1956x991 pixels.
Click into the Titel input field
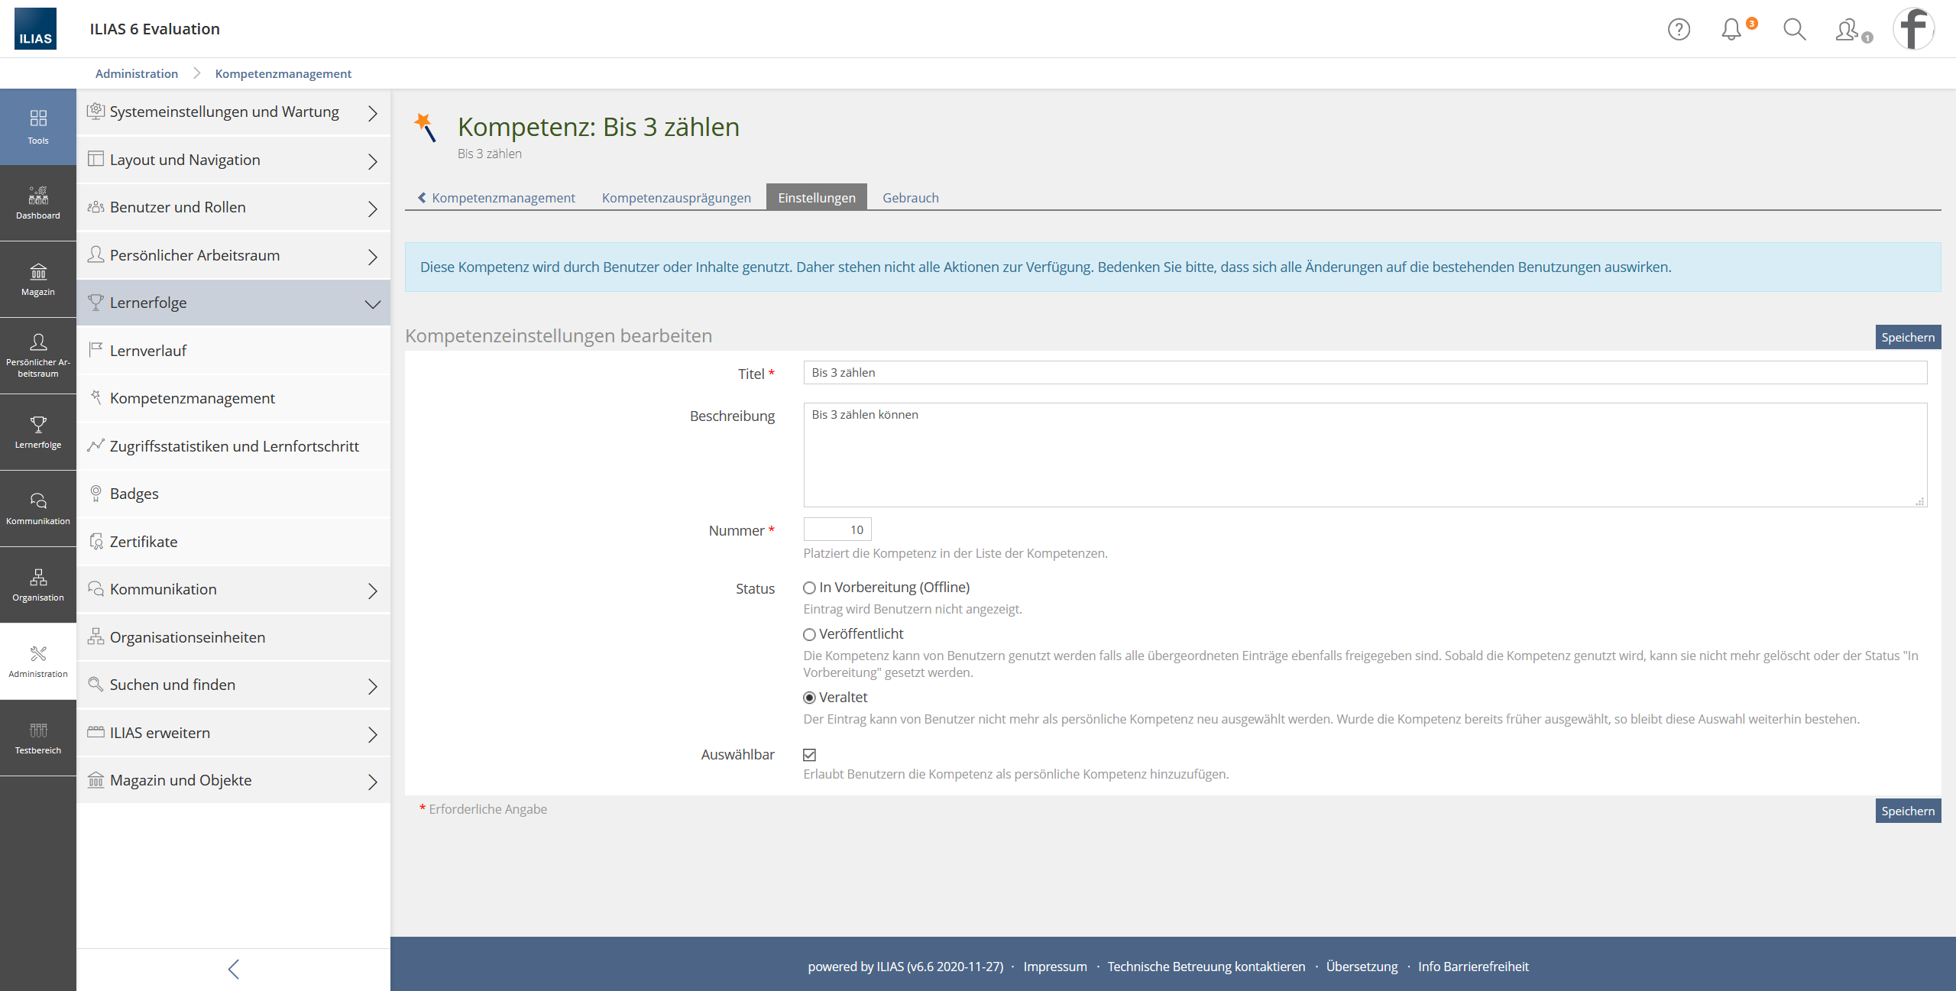pos(1365,373)
